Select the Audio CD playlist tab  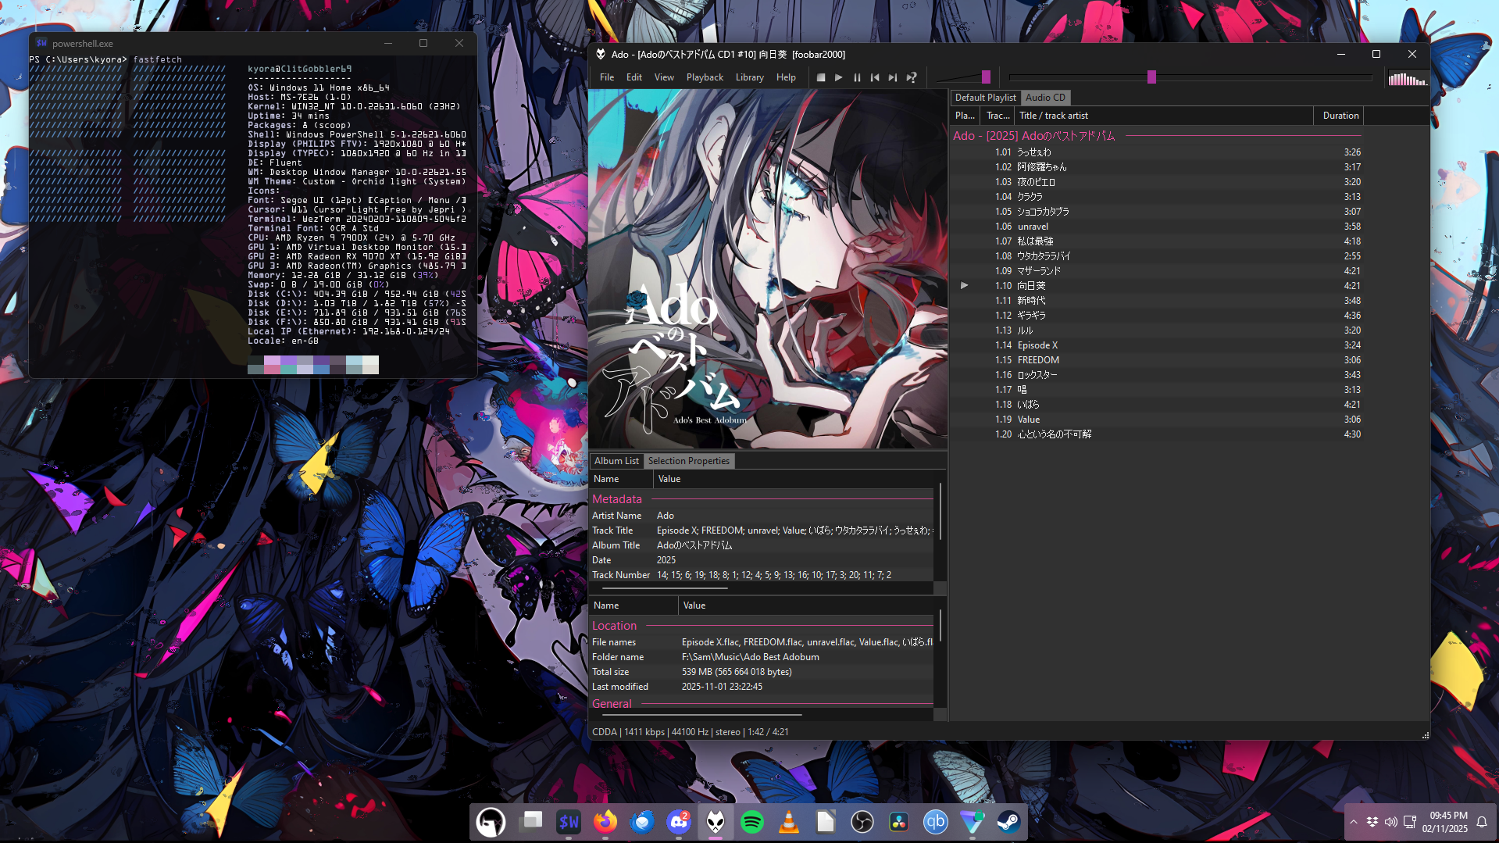[1045, 98]
